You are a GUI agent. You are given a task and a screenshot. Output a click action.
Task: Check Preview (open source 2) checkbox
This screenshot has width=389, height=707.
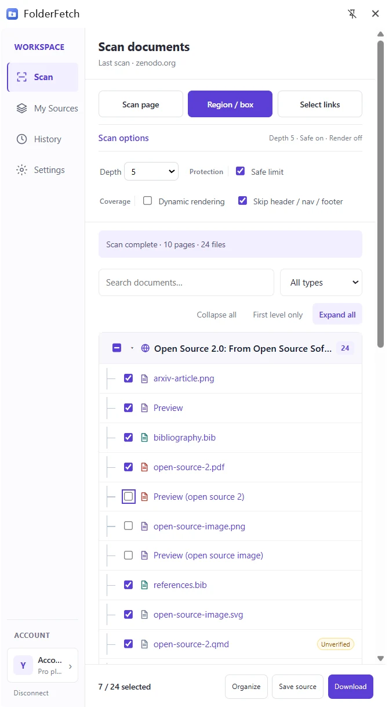[129, 497]
